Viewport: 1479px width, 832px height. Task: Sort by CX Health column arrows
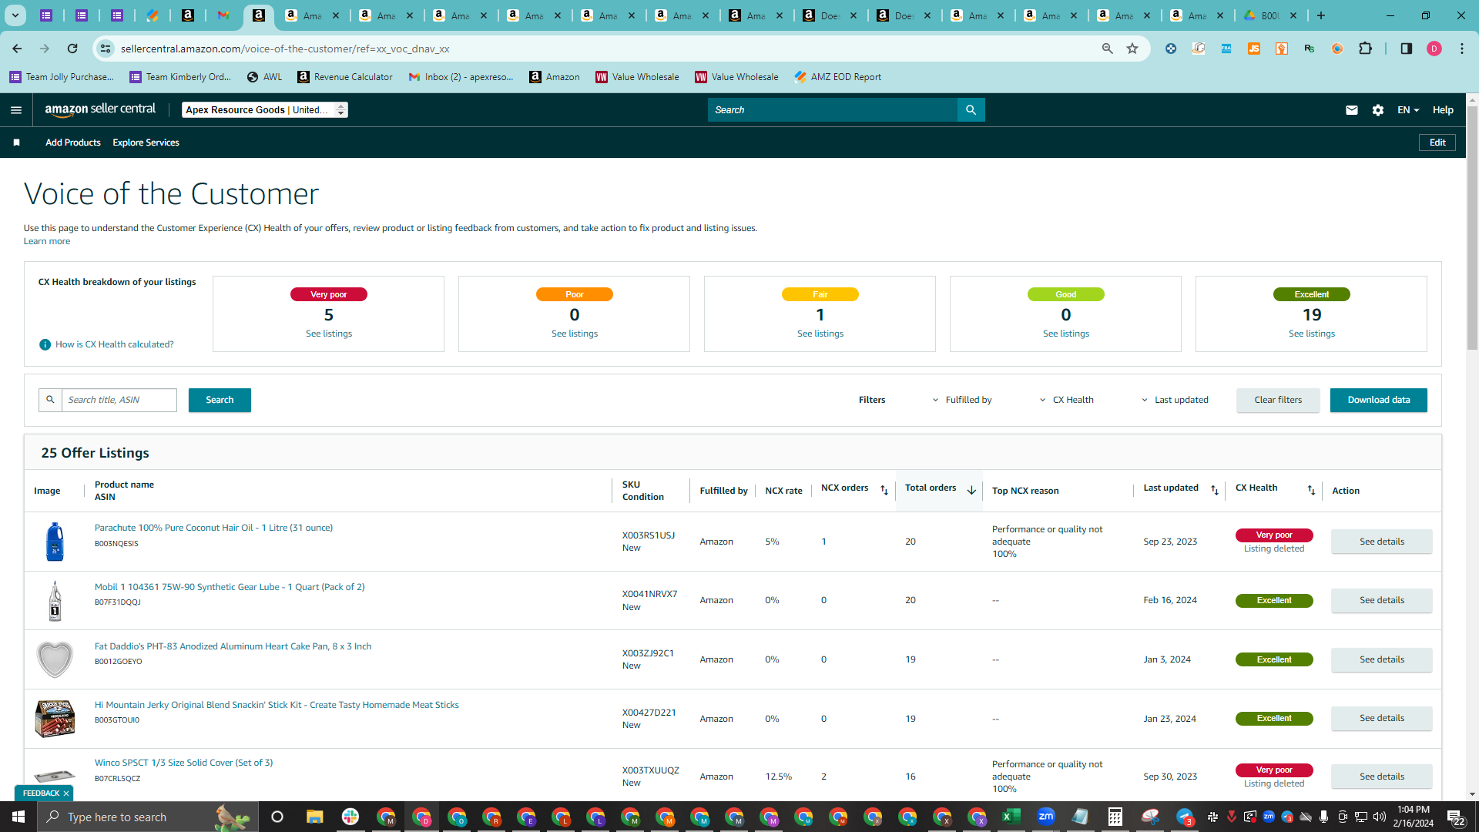[x=1311, y=490]
